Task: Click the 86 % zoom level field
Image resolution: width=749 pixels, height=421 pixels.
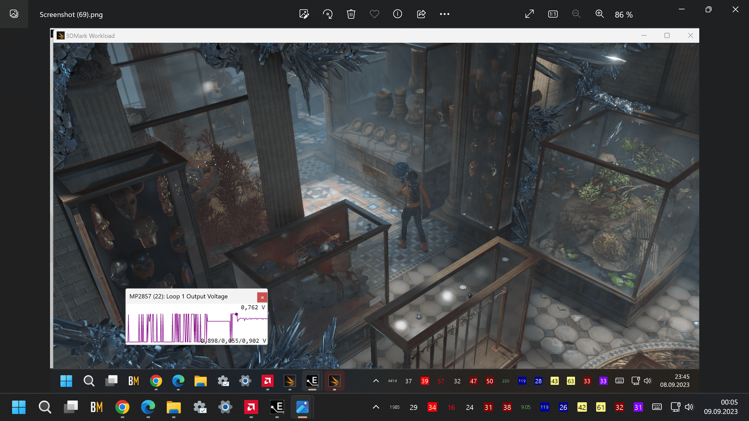Action: (x=623, y=15)
